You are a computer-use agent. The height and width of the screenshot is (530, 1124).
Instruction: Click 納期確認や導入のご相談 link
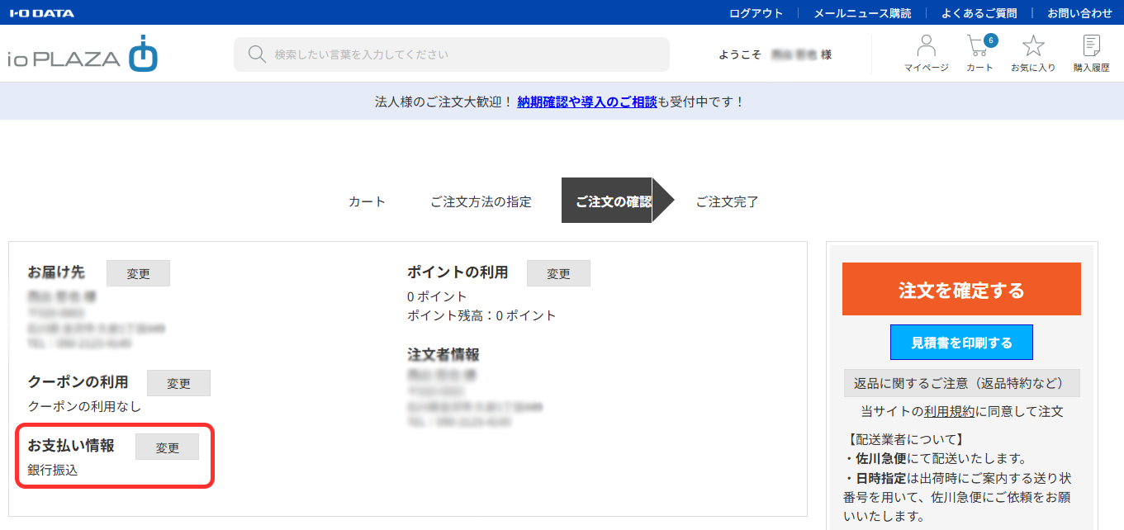click(x=587, y=102)
